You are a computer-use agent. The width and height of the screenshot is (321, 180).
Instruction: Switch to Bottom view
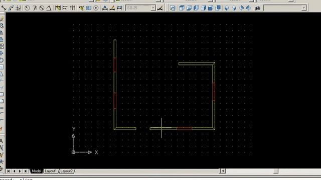(189, 8)
